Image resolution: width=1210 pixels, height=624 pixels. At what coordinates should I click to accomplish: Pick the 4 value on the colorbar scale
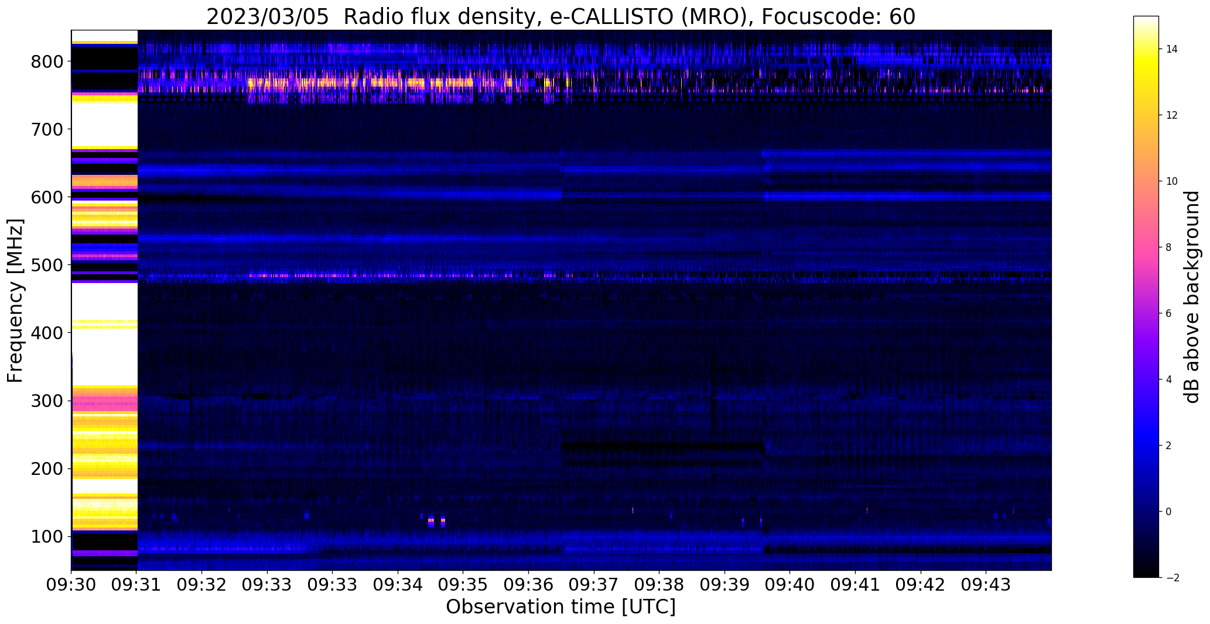click(1168, 380)
